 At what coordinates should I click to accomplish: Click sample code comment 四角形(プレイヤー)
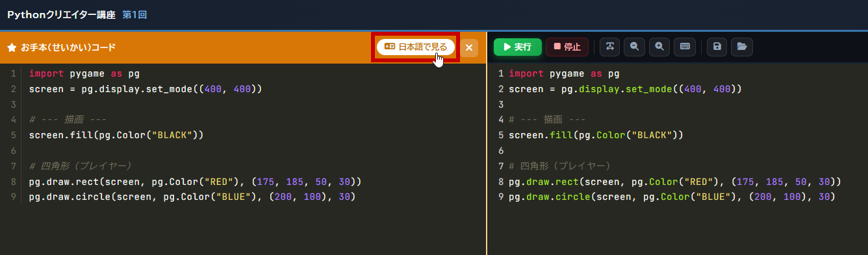pyautogui.click(x=81, y=165)
